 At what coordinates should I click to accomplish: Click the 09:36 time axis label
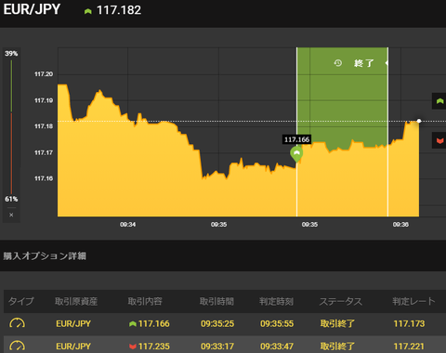pyautogui.click(x=400, y=224)
